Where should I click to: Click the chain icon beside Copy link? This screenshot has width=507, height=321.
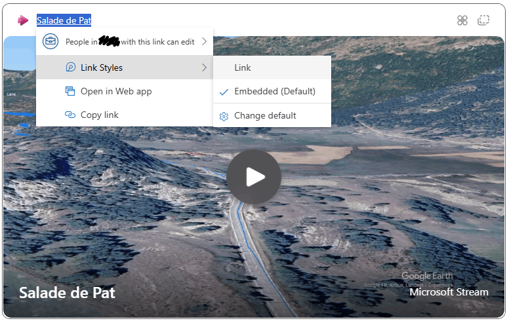(70, 115)
